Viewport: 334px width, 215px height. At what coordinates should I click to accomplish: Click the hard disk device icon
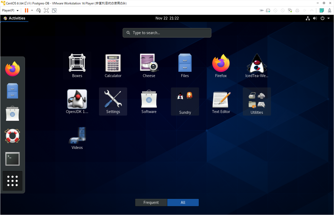pos(268,10)
